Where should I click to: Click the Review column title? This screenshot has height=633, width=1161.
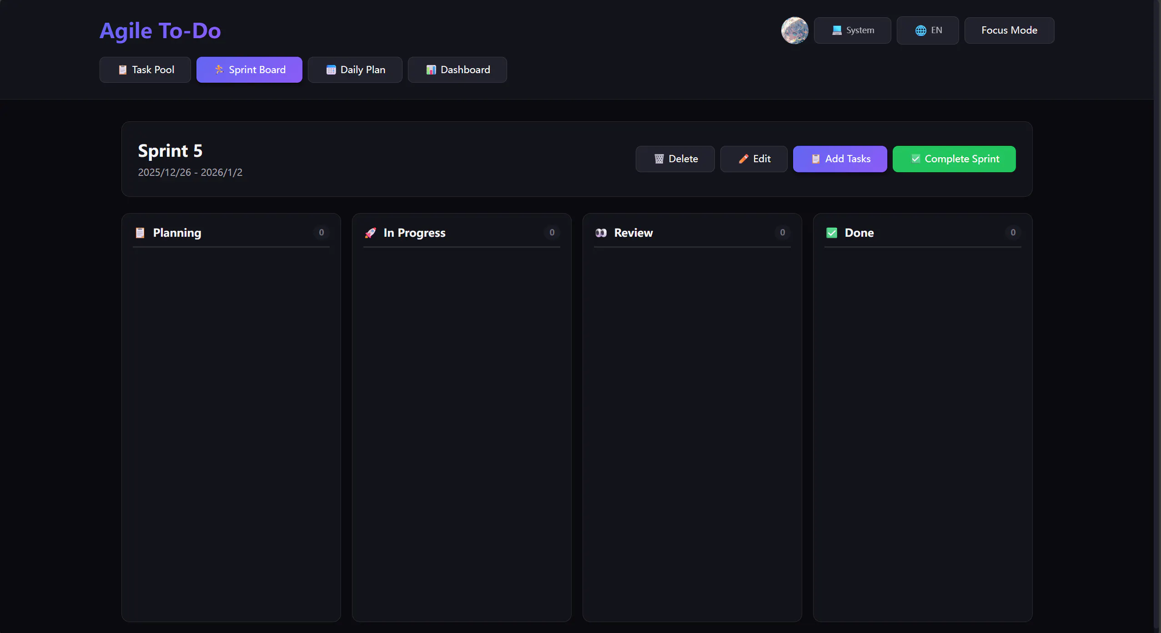tap(633, 233)
